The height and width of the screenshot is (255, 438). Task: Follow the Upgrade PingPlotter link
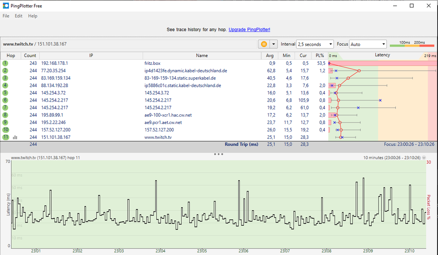tap(249, 29)
